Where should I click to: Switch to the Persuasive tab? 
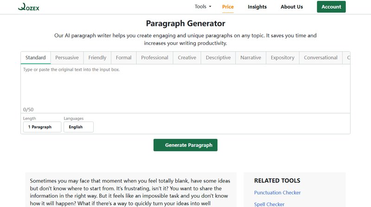point(67,58)
